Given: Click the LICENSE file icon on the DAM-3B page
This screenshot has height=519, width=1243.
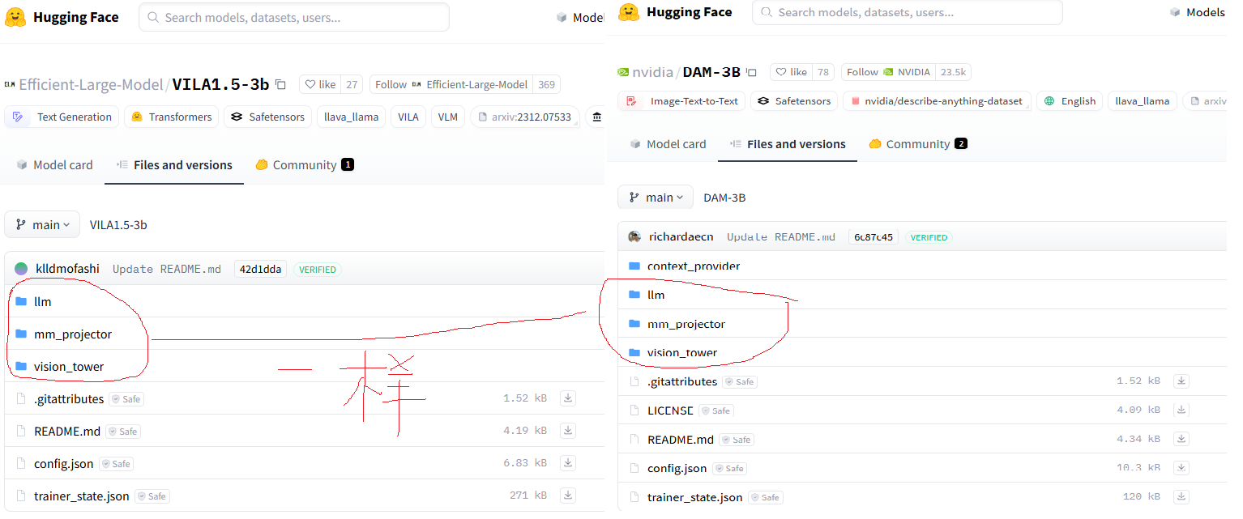Looking at the screenshot, I should click(634, 411).
